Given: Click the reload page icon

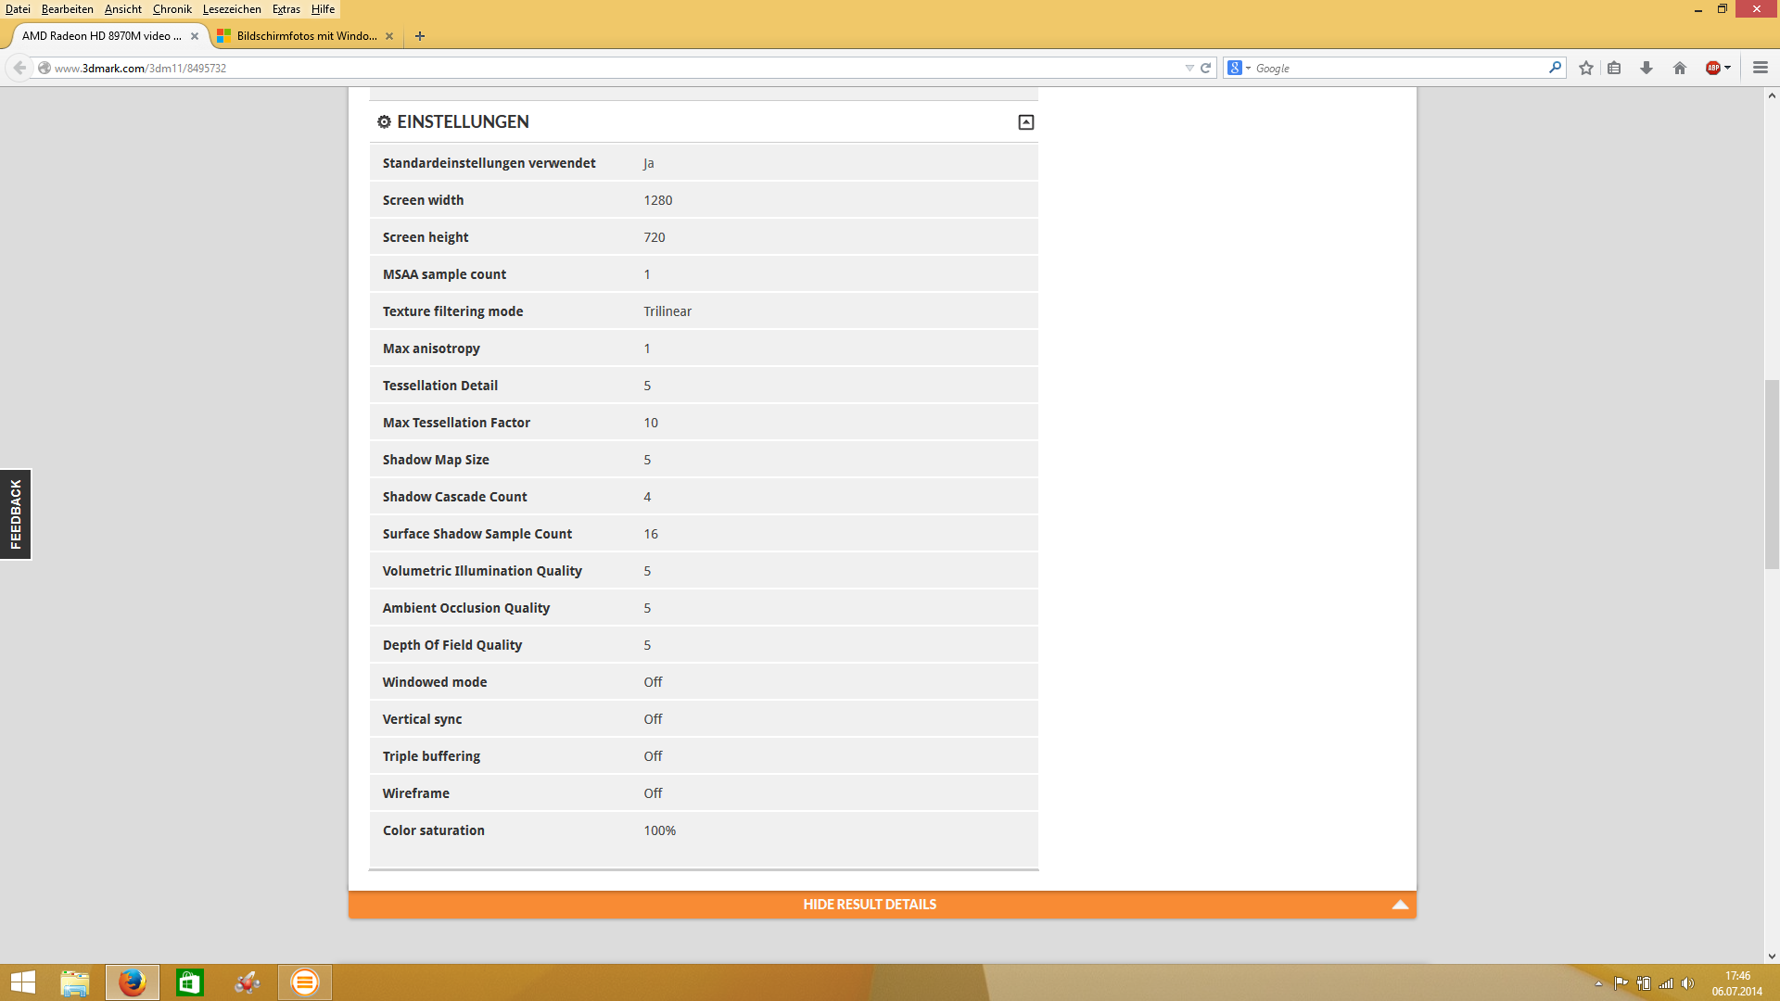Looking at the screenshot, I should [1206, 68].
